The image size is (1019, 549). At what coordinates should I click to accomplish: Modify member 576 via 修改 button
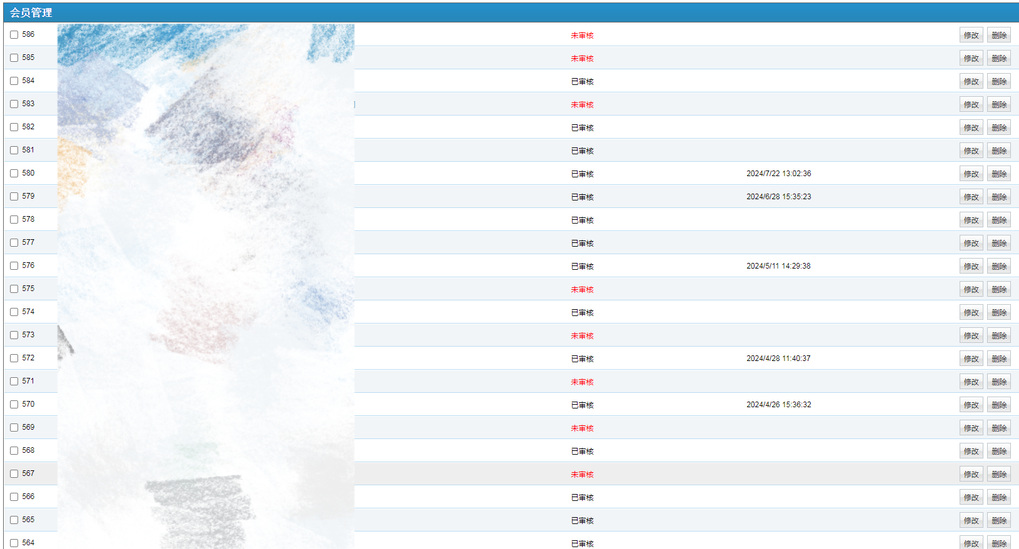[971, 267]
